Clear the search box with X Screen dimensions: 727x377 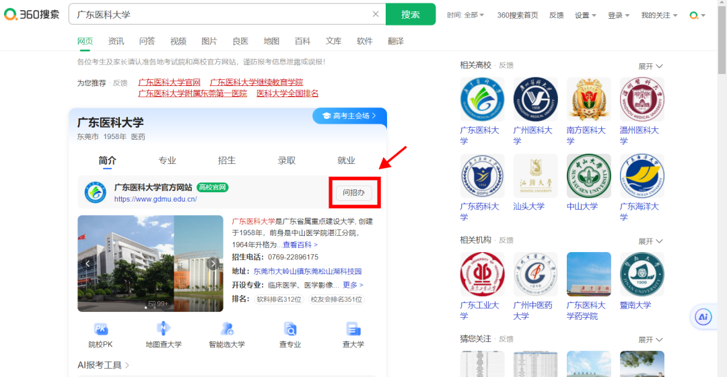coord(376,14)
